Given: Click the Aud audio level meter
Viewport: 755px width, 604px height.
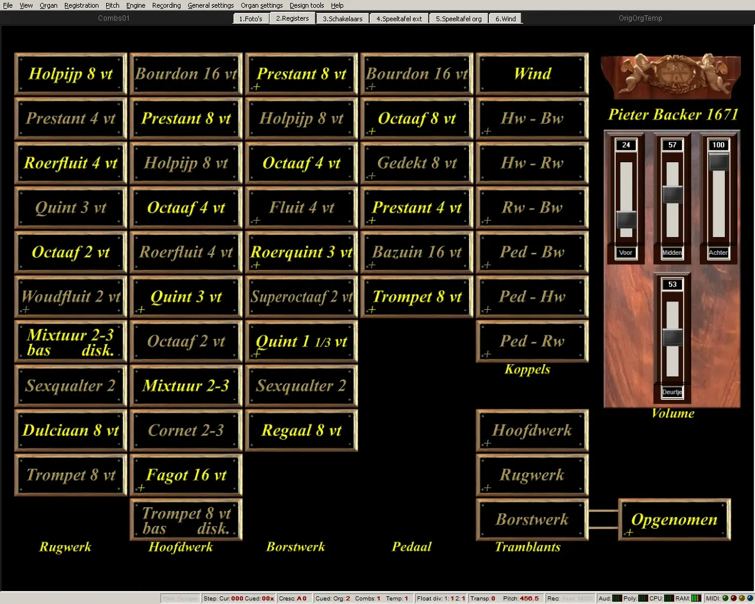Looking at the screenshot, I should click(x=617, y=598).
